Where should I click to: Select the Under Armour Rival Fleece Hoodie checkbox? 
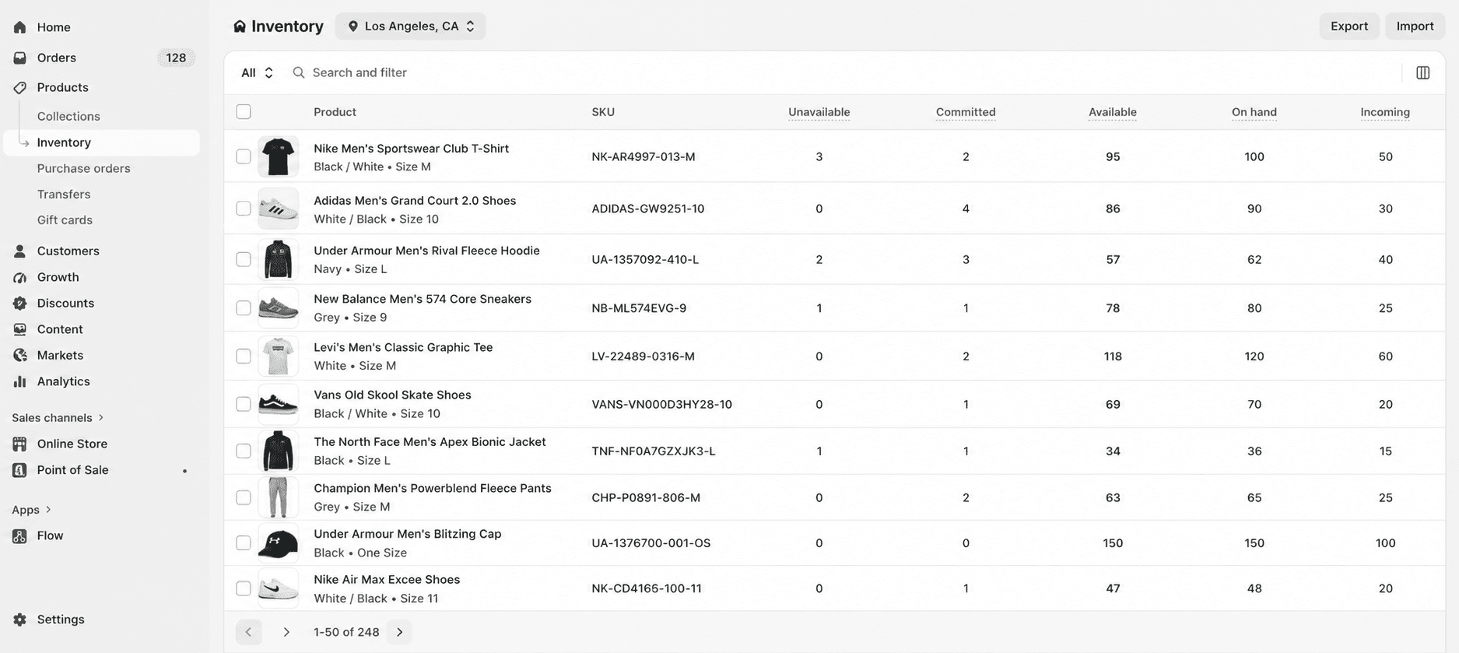(x=244, y=259)
